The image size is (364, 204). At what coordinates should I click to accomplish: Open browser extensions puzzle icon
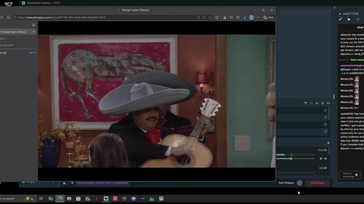click(217, 17)
